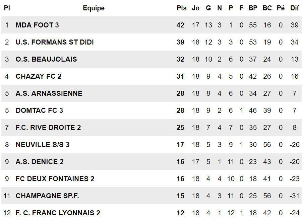The width and height of the screenshot is (303, 223).
Task: Click the BP column header
Action: point(253,8)
